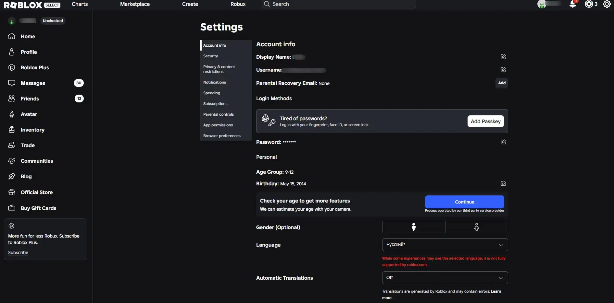Open the Spending settings tab
The width and height of the screenshot is (614, 303).
(226, 93)
